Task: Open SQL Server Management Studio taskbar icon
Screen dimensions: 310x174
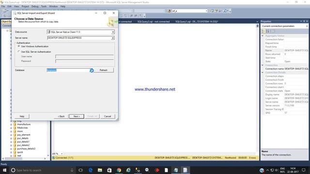Action: point(138,170)
